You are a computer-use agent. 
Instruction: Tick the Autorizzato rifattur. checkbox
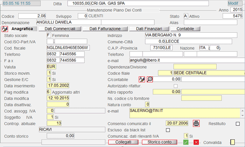pos(175,86)
